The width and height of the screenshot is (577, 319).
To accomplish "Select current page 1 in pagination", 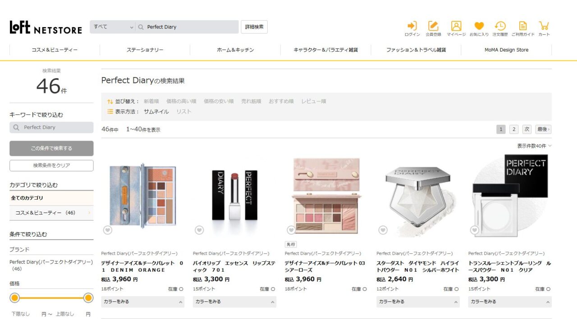I will point(501,129).
